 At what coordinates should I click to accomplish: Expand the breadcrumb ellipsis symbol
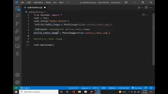coord(47,12)
